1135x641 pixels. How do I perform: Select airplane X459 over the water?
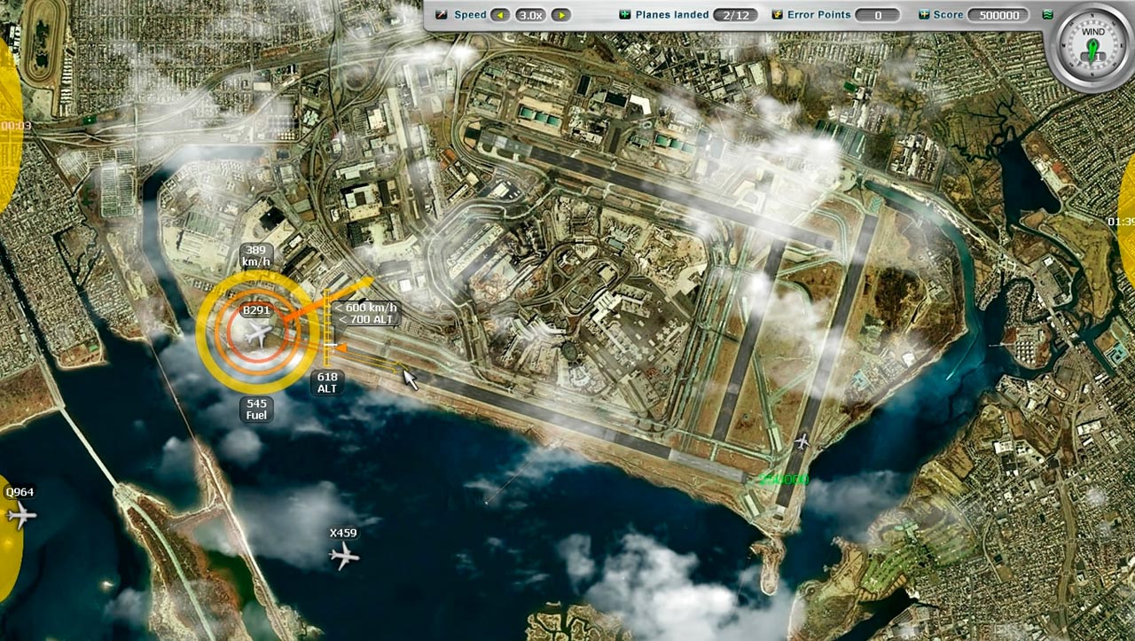[x=344, y=556]
